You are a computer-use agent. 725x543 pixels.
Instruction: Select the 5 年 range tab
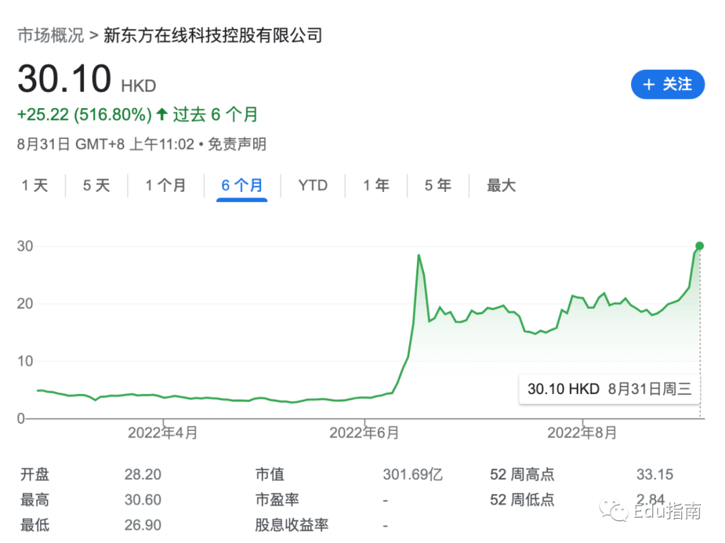tap(438, 185)
